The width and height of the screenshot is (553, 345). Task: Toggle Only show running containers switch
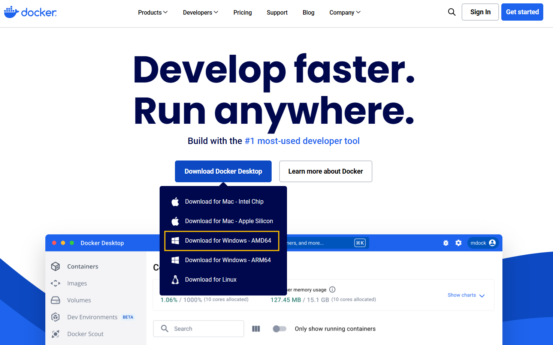point(279,329)
